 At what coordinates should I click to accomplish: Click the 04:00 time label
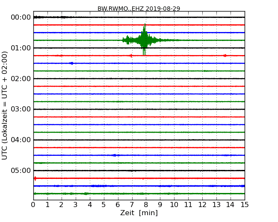[21, 140]
